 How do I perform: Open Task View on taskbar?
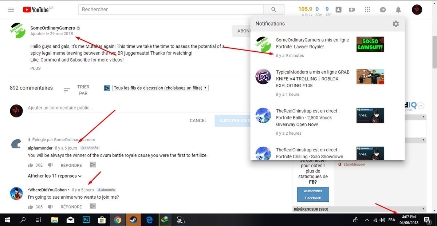(x=39, y=220)
